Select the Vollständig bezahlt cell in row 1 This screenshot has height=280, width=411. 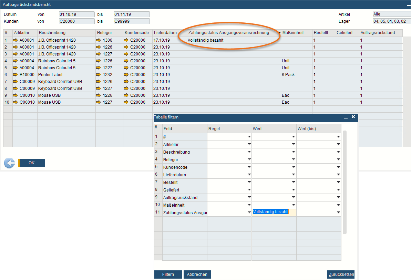(x=234, y=40)
